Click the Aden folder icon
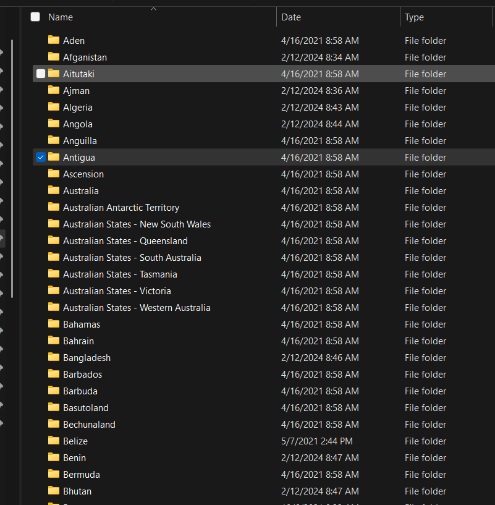This screenshot has width=495, height=505. tap(54, 40)
